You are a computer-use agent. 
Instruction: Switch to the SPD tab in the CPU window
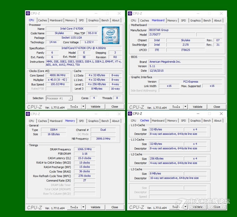[82, 20]
